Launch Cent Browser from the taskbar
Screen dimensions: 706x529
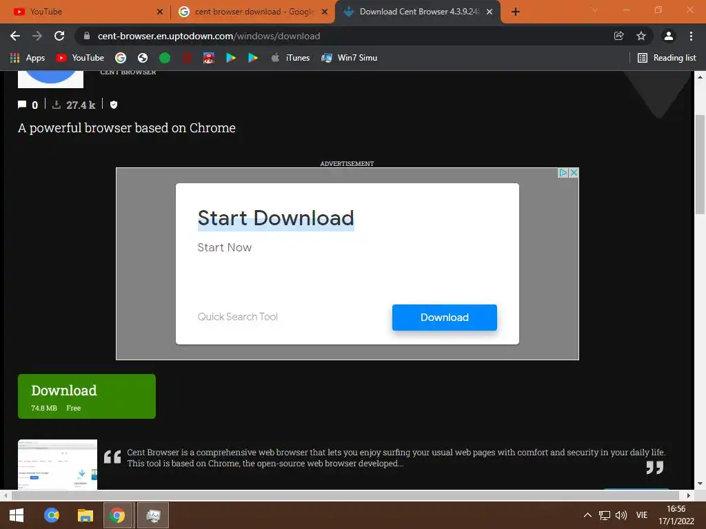coord(52,515)
